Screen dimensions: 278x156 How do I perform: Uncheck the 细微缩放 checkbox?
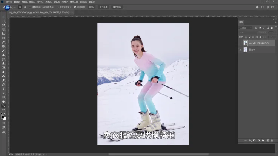(75, 7)
